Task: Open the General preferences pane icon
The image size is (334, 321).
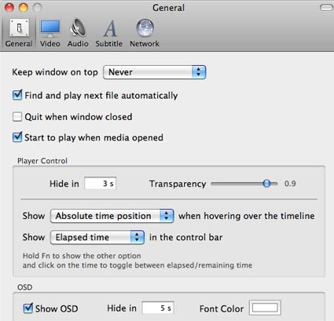Action: [x=19, y=33]
